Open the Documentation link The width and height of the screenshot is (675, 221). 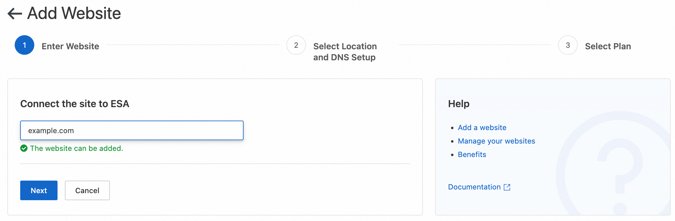click(x=474, y=187)
